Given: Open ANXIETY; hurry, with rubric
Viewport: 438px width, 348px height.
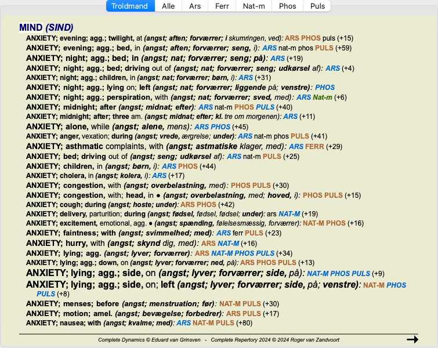Looking at the screenshot, I should (x=66, y=243).
